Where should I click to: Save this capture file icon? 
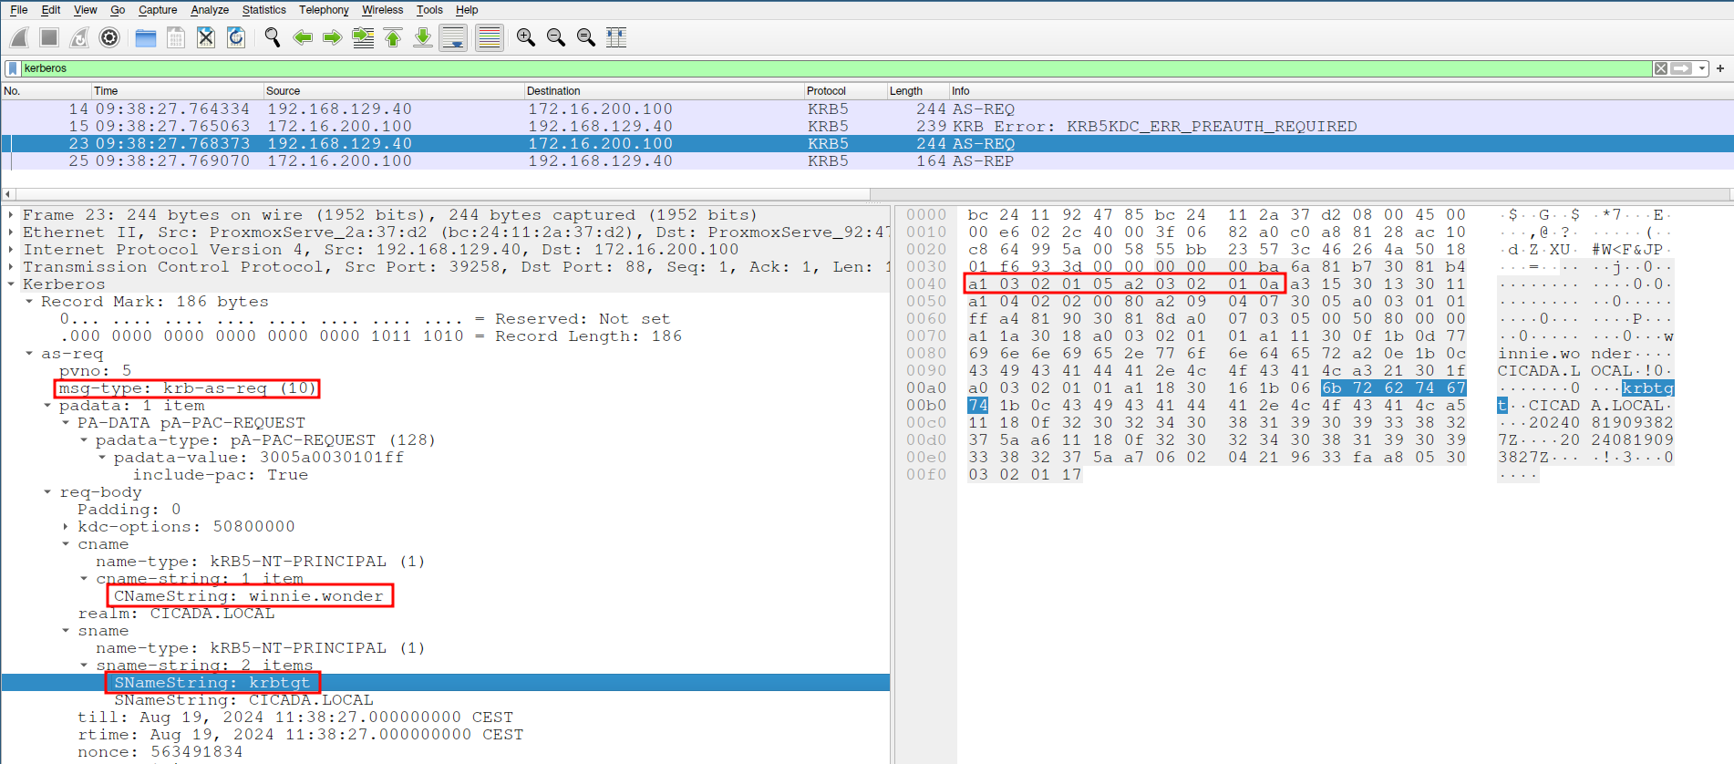(x=176, y=37)
